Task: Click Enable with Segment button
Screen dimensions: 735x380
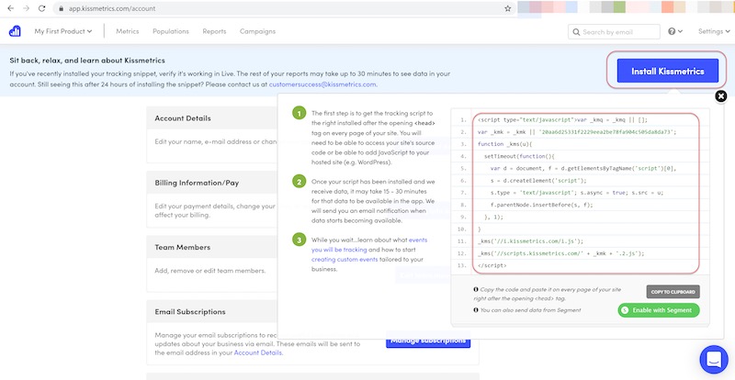Action: click(x=658, y=310)
